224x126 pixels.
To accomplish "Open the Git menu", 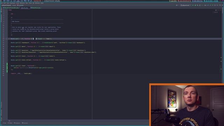I will 34,3.
